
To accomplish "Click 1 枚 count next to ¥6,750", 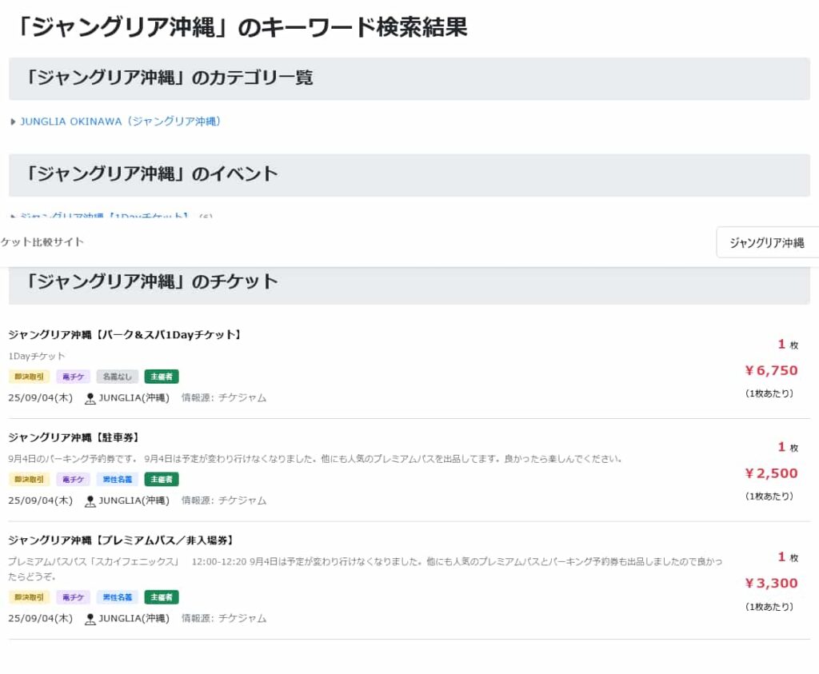I will tap(788, 345).
